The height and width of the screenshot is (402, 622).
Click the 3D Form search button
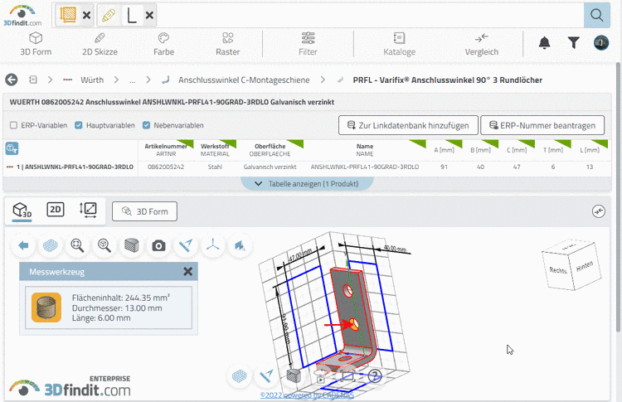click(x=144, y=211)
